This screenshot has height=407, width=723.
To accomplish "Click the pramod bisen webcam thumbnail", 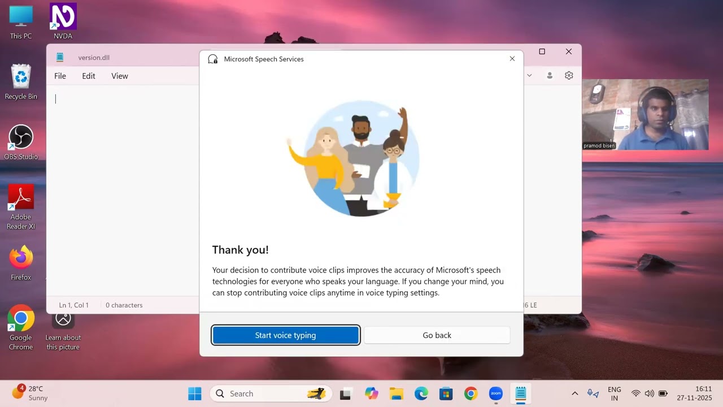I will (x=645, y=115).
